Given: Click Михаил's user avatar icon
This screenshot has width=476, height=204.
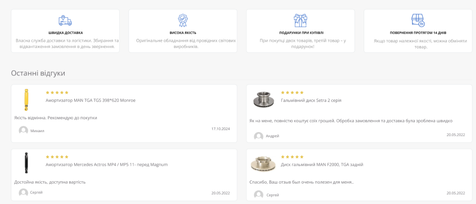Looking at the screenshot, I should pos(23,130).
